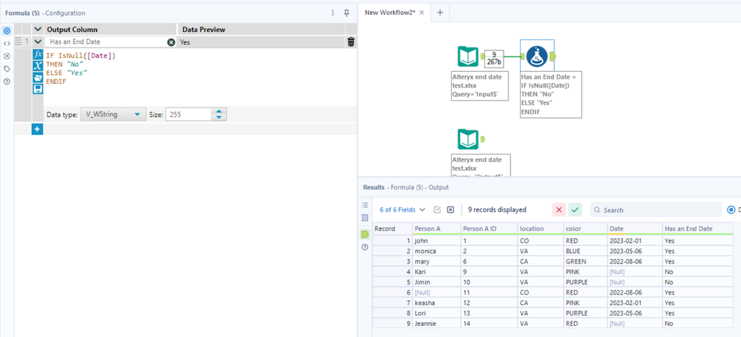The height and width of the screenshot is (337, 741).
Task: Select the [Null] Person A cell in record 6
Action: click(436, 292)
